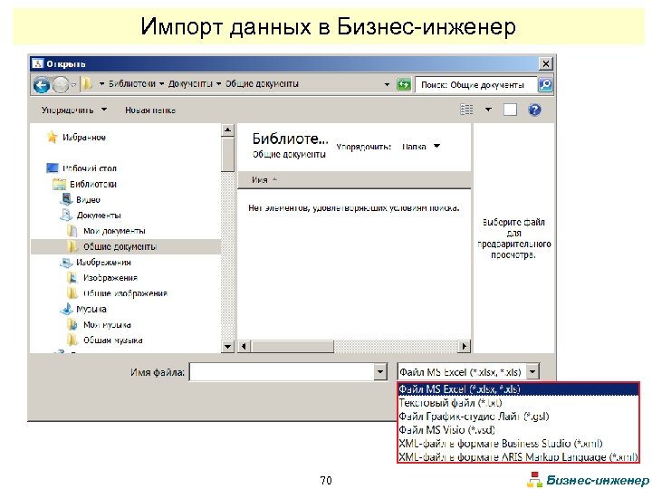This screenshot has width=652, height=489.
Task: Click the Изображения library icon
Action: click(66, 263)
